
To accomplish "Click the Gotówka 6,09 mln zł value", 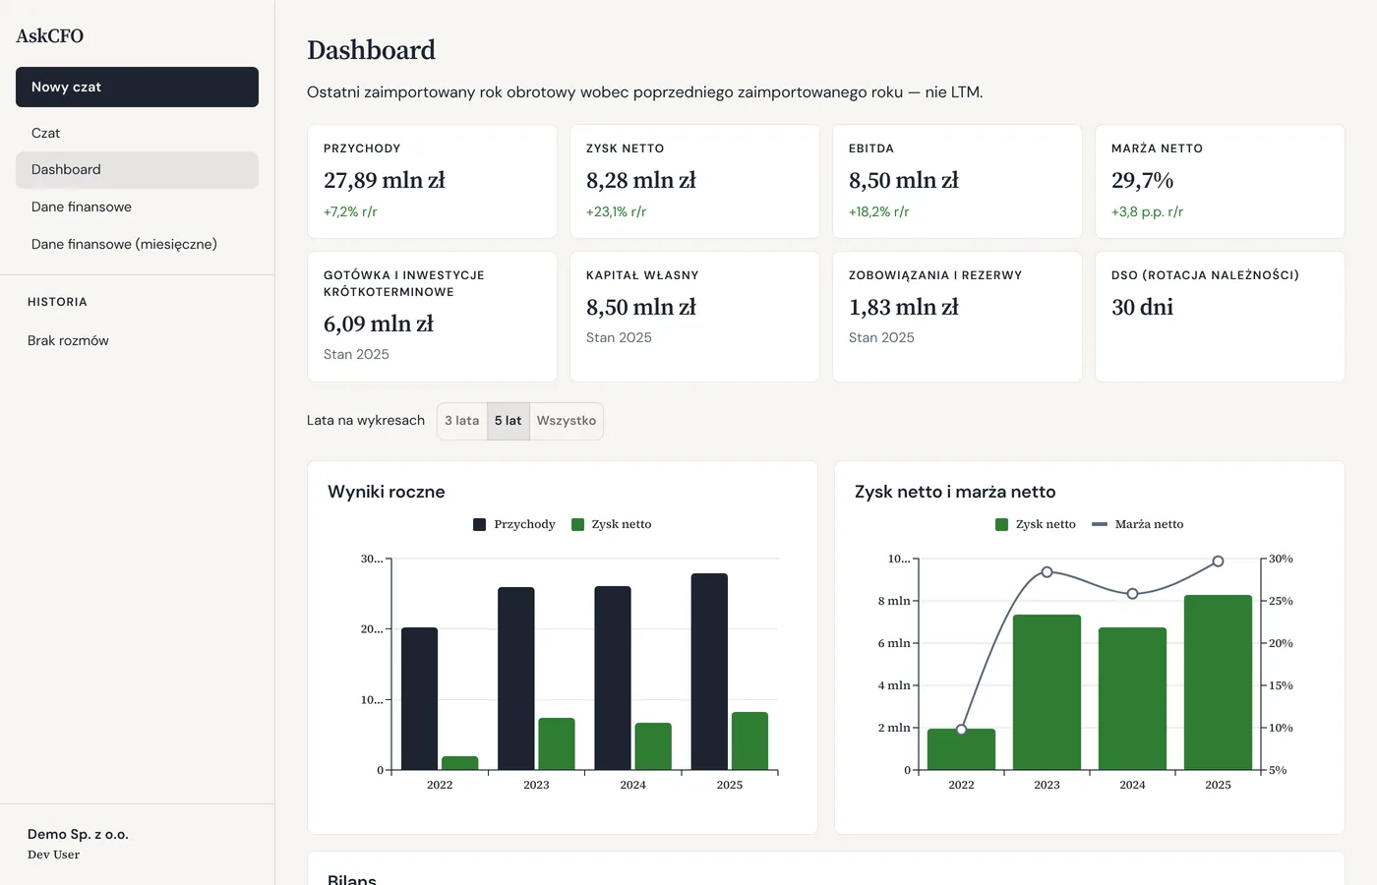I will click(379, 324).
